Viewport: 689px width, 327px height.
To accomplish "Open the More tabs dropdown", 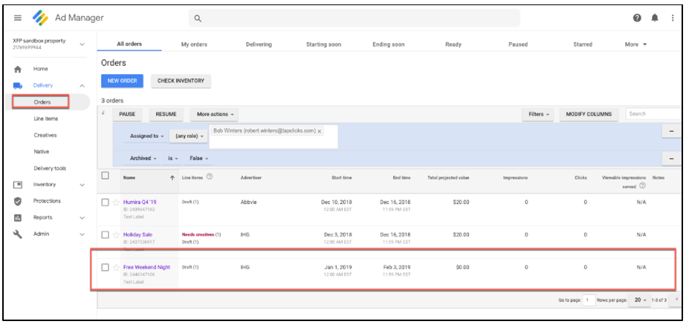I will click(635, 44).
